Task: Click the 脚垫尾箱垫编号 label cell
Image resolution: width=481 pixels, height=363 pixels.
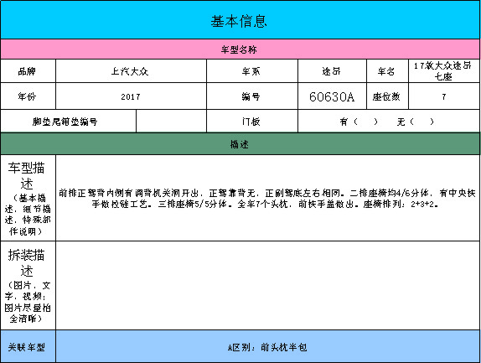Action: point(68,122)
